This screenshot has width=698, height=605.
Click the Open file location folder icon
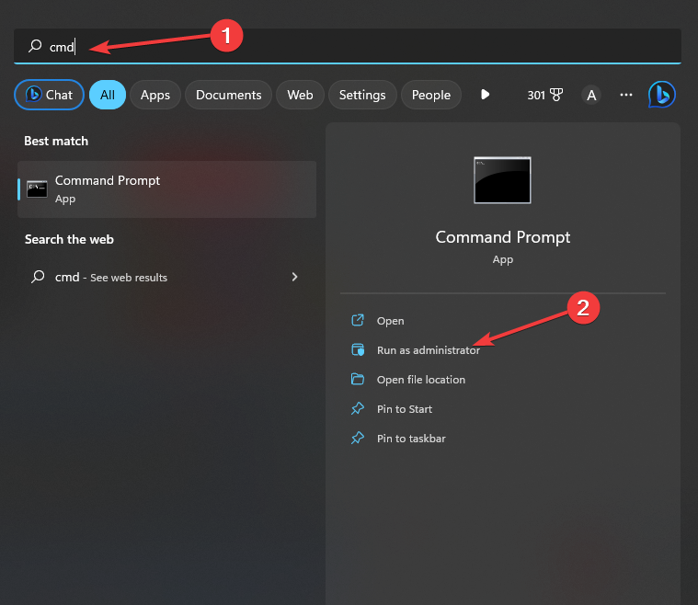[358, 379]
